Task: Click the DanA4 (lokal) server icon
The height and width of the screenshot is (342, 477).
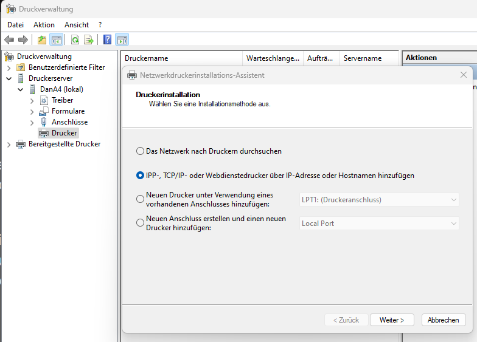Action: [32, 89]
